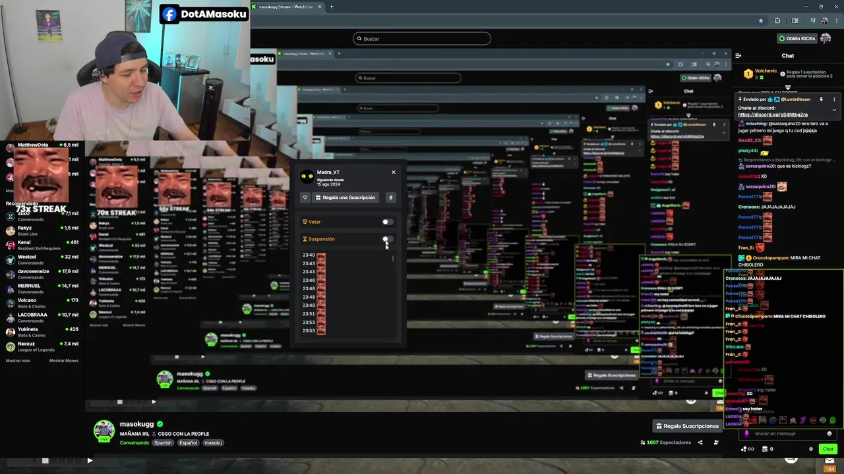The image size is (844, 474).
Task: Click the Enviar un mensaje input
Action: [x=788, y=434]
